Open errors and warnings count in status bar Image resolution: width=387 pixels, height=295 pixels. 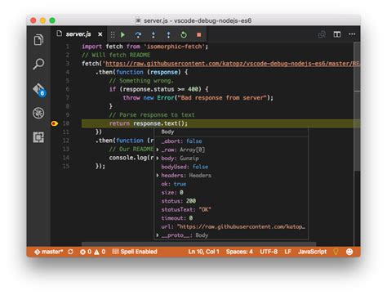(x=93, y=252)
